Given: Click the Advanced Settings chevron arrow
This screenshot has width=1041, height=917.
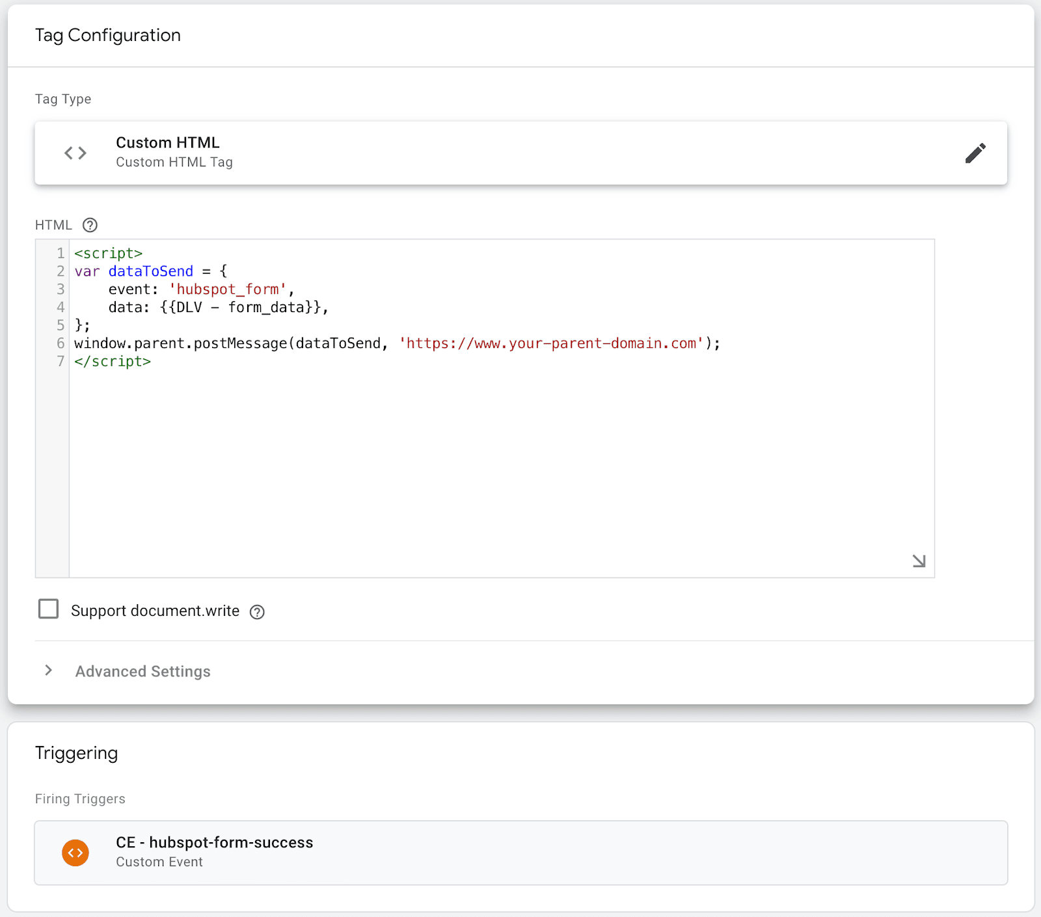Looking at the screenshot, I should tap(48, 671).
